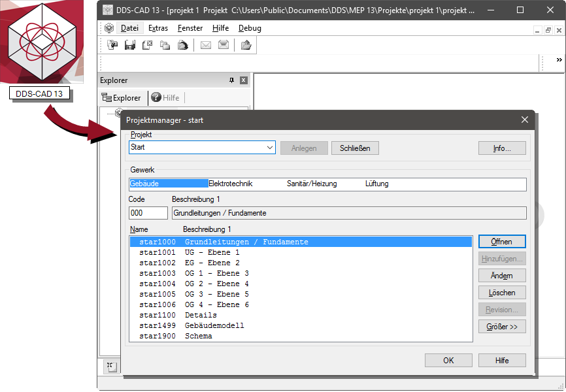
Task: Close the Explorer panel
Action: pos(244,80)
